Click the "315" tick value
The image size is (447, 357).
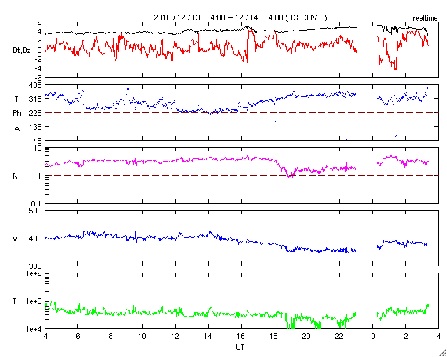pyautogui.click(x=36, y=99)
